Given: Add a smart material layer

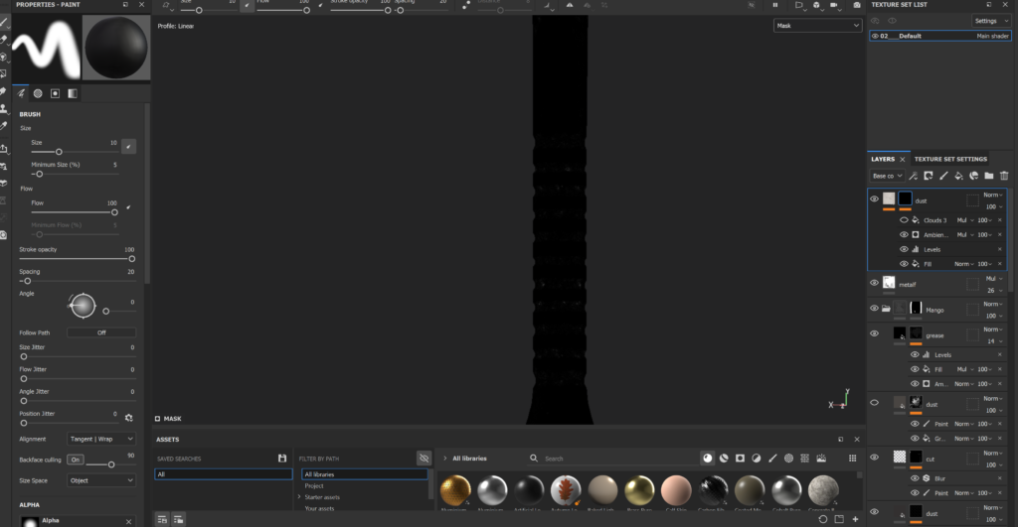Looking at the screenshot, I should click(x=973, y=176).
